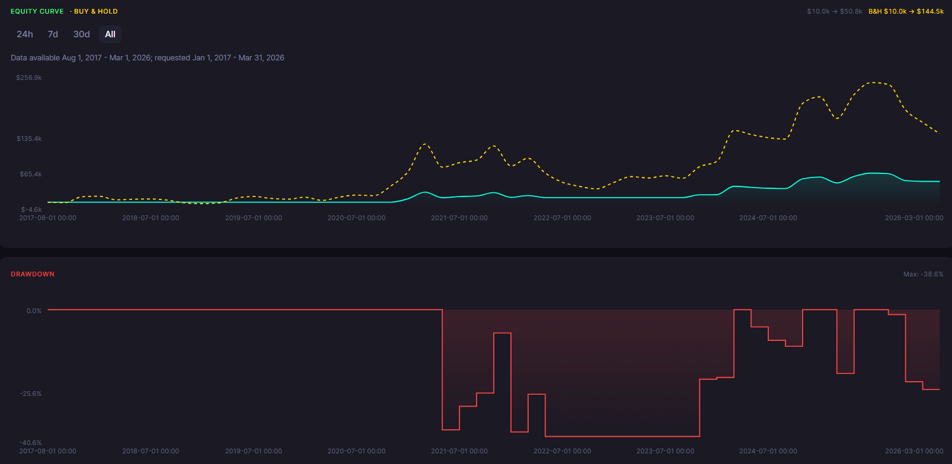Click the $10.0k → $50.8k summary
This screenshot has height=464, width=952.
point(835,11)
